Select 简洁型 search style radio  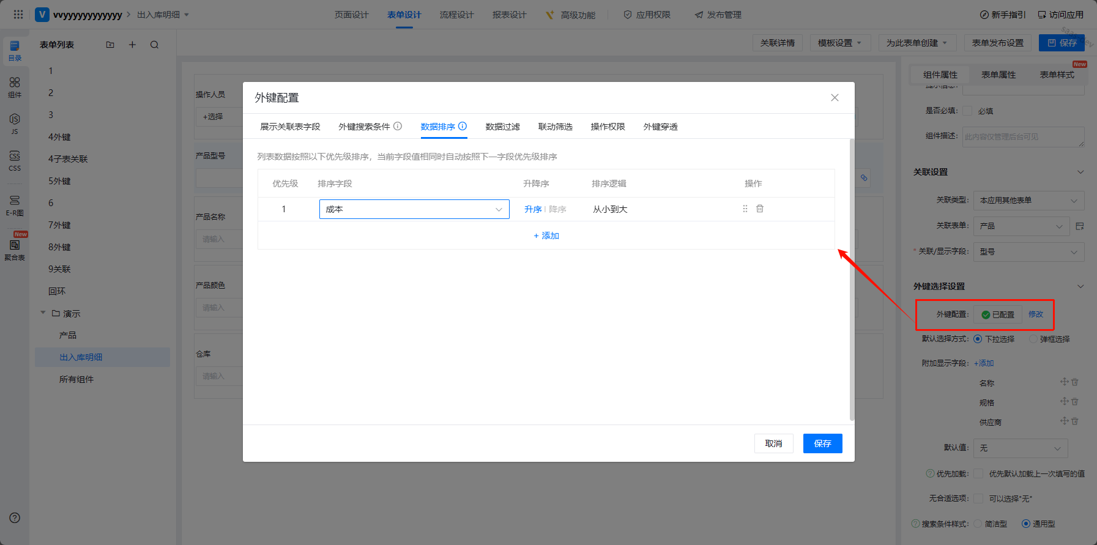click(978, 524)
